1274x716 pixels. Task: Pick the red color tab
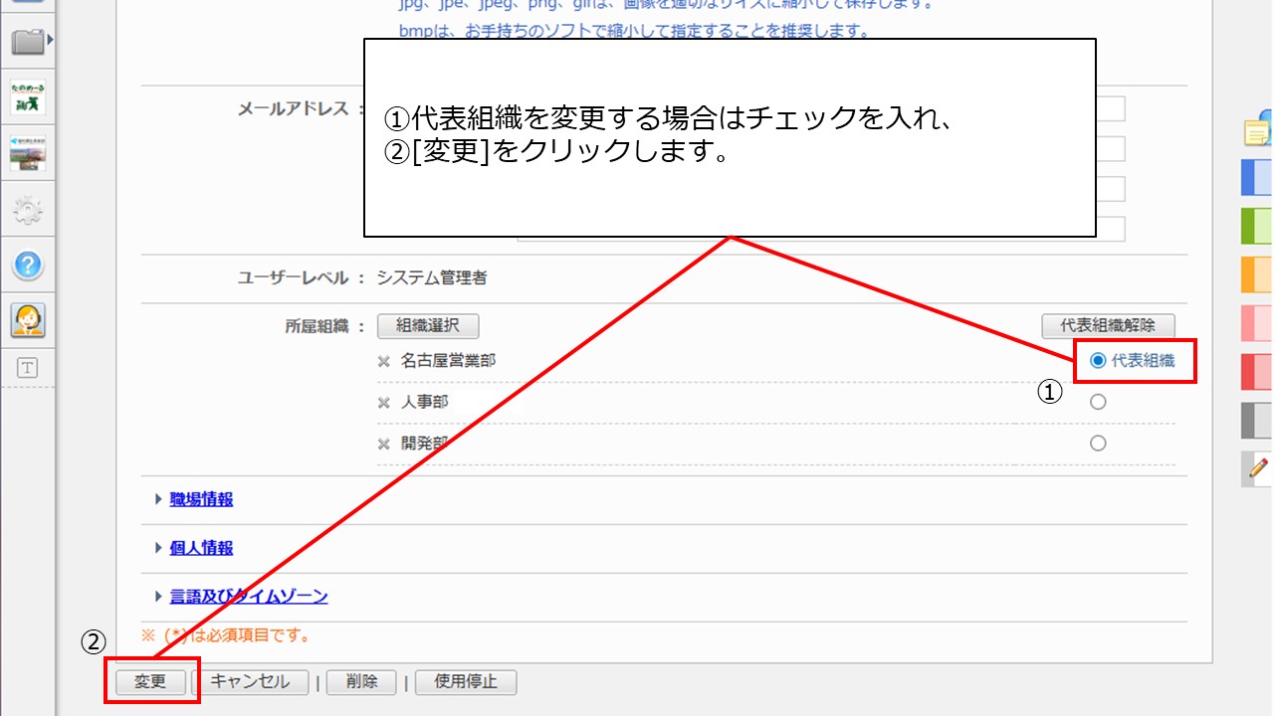pyautogui.click(x=1257, y=371)
